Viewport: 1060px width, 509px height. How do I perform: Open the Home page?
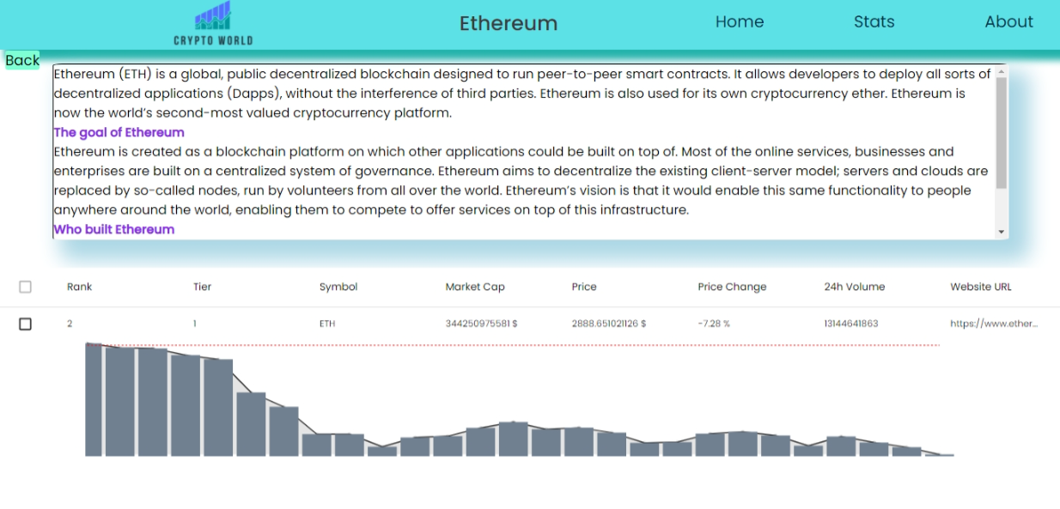pos(739,21)
